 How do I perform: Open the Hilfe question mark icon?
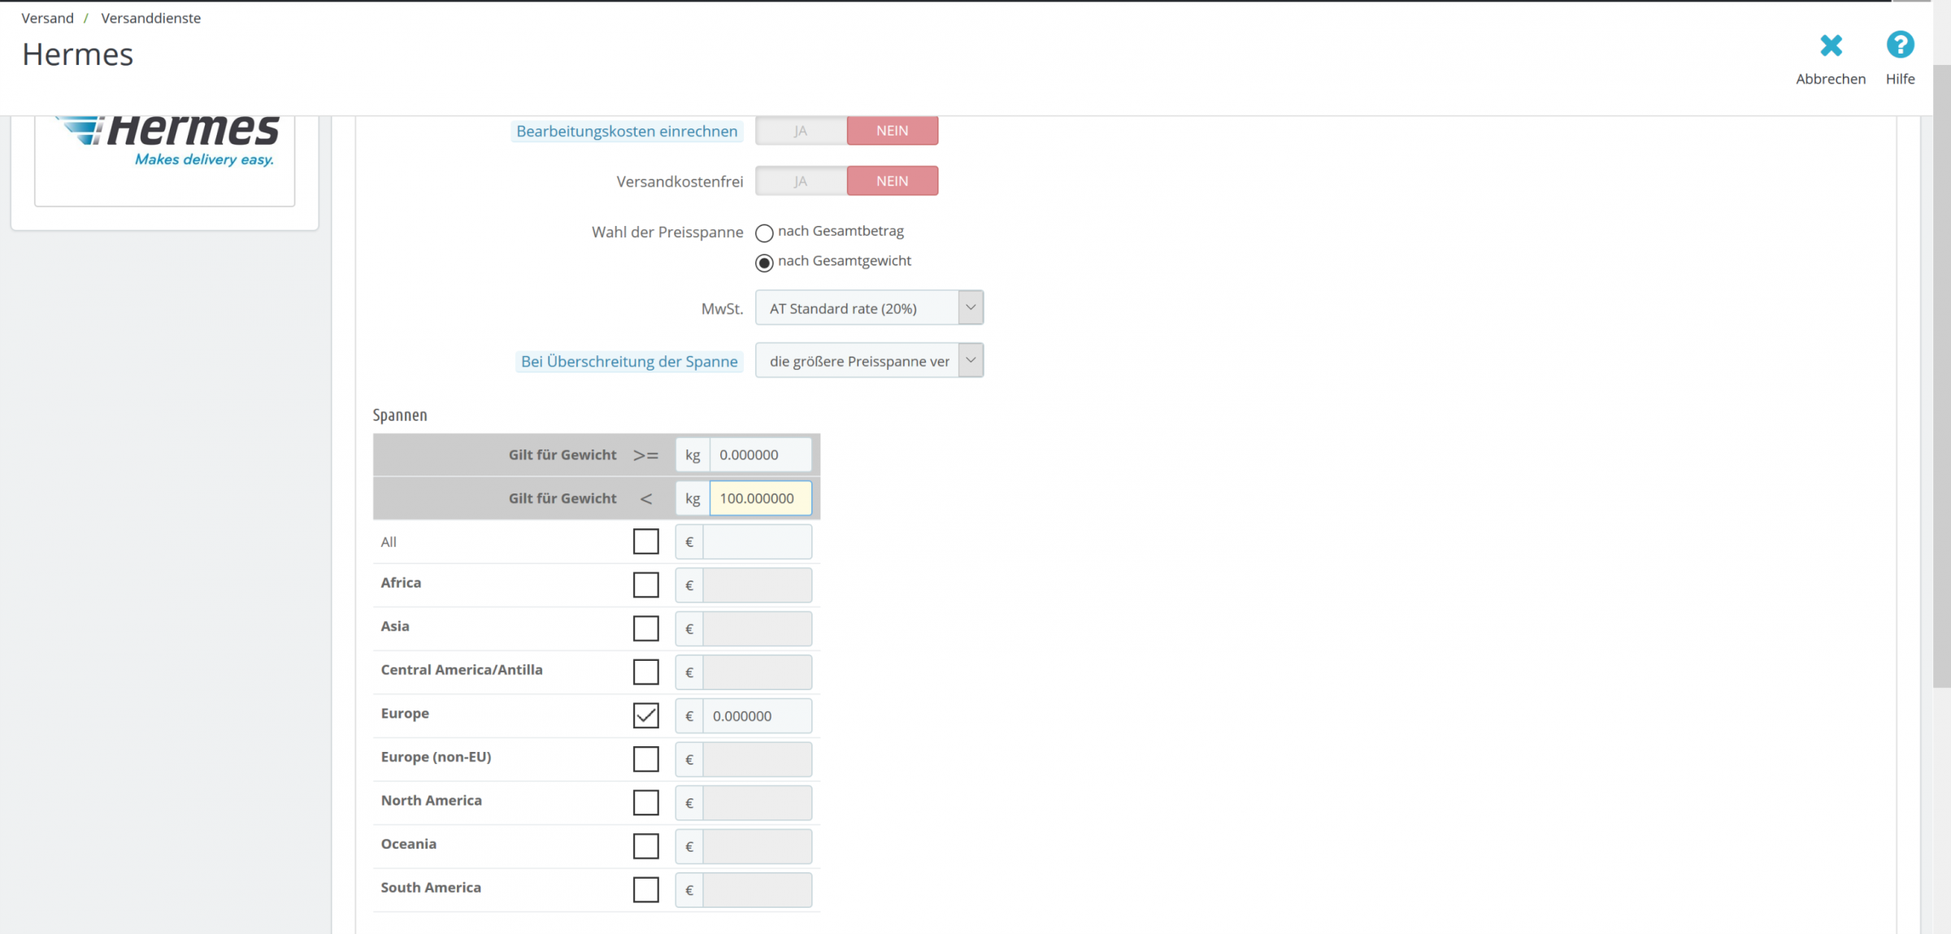[x=1900, y=46]
